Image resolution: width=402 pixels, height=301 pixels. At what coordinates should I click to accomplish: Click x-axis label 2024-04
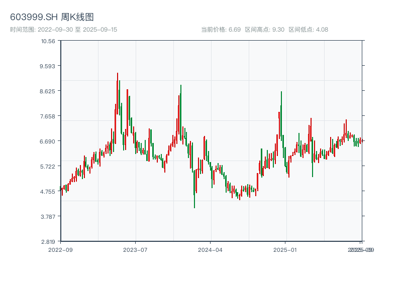[x=210, y=250]
